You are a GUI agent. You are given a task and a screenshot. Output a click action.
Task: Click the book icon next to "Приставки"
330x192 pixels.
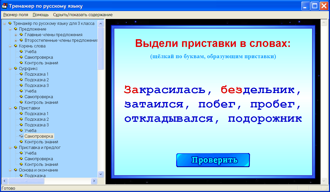click(x=16, y=108)
